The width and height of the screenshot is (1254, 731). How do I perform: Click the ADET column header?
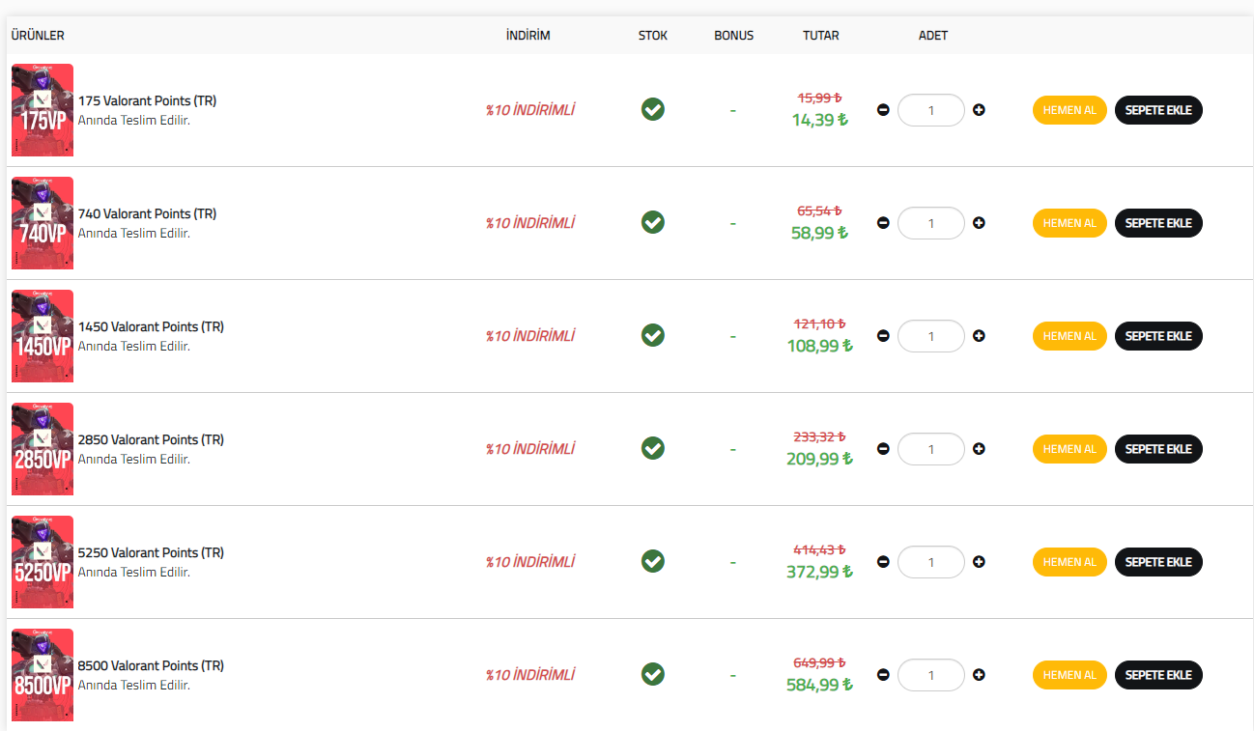click(x=933, y=36)
